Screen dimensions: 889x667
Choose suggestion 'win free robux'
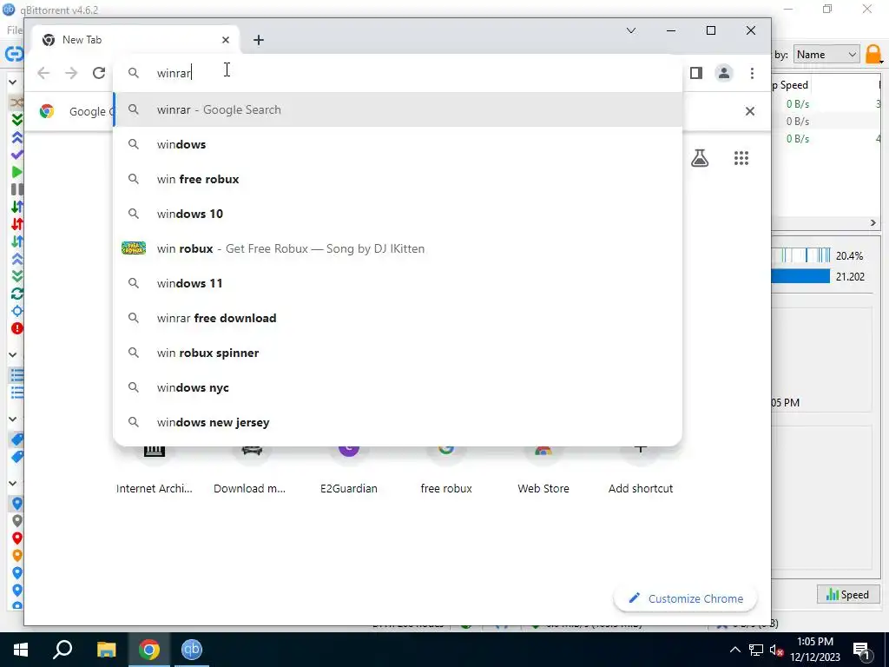pyautogui.click(x=398, y=179)
